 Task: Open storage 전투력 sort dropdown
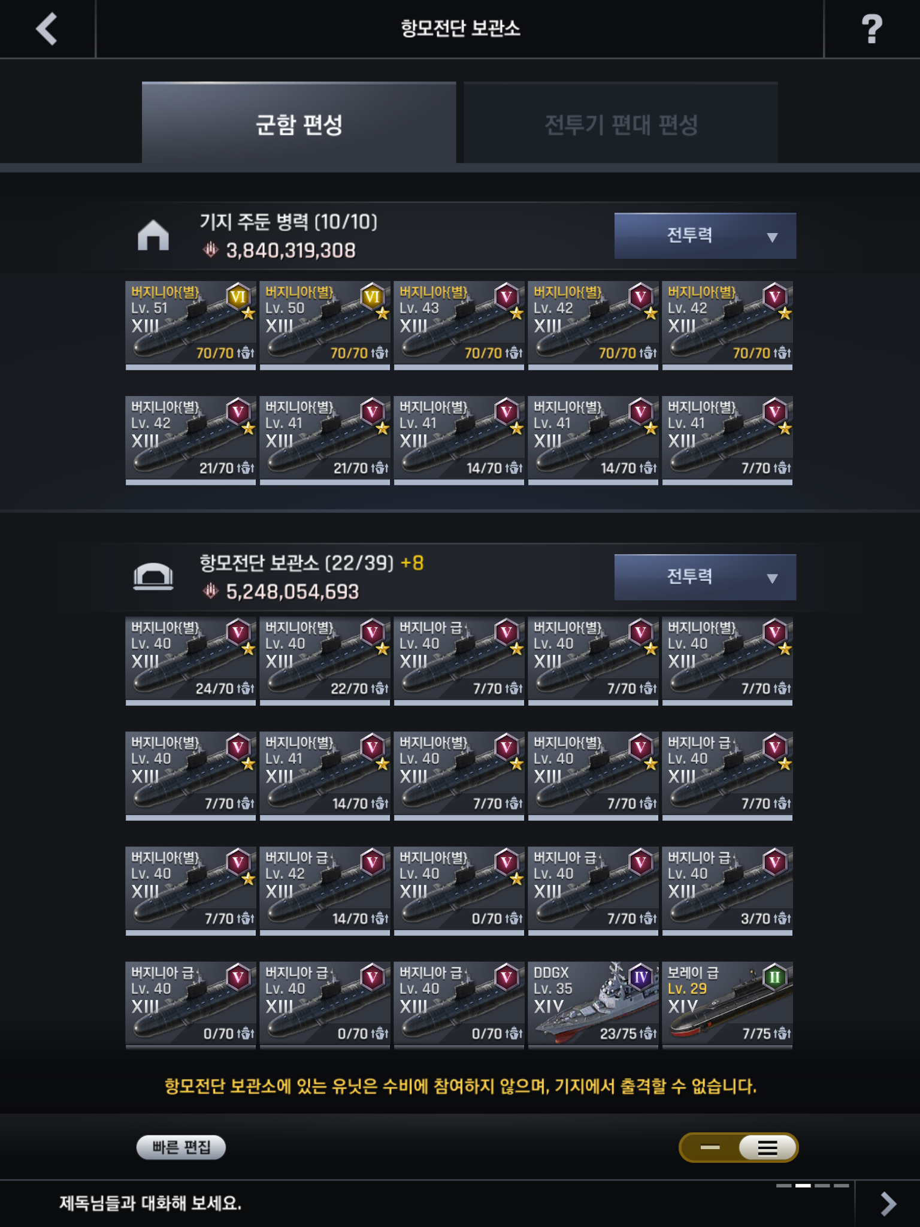(x=705, y=577)
